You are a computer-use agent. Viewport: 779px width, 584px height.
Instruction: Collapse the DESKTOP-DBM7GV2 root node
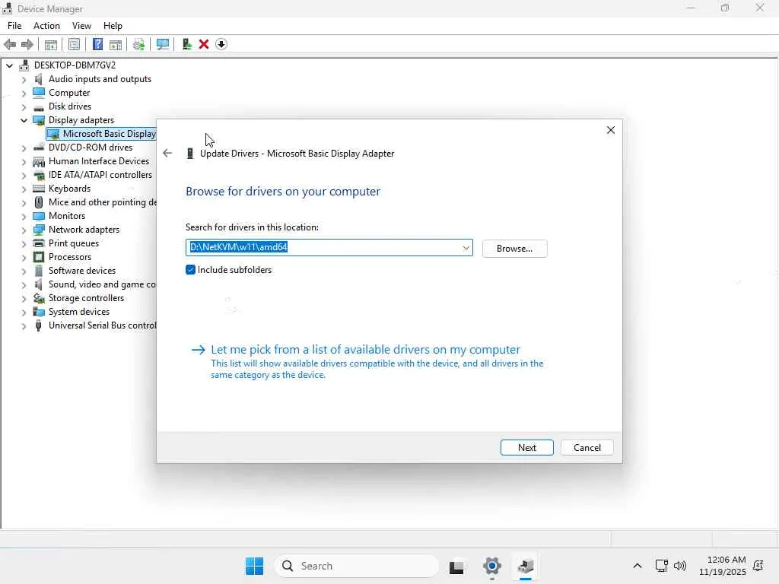click(x=9, y=65)
